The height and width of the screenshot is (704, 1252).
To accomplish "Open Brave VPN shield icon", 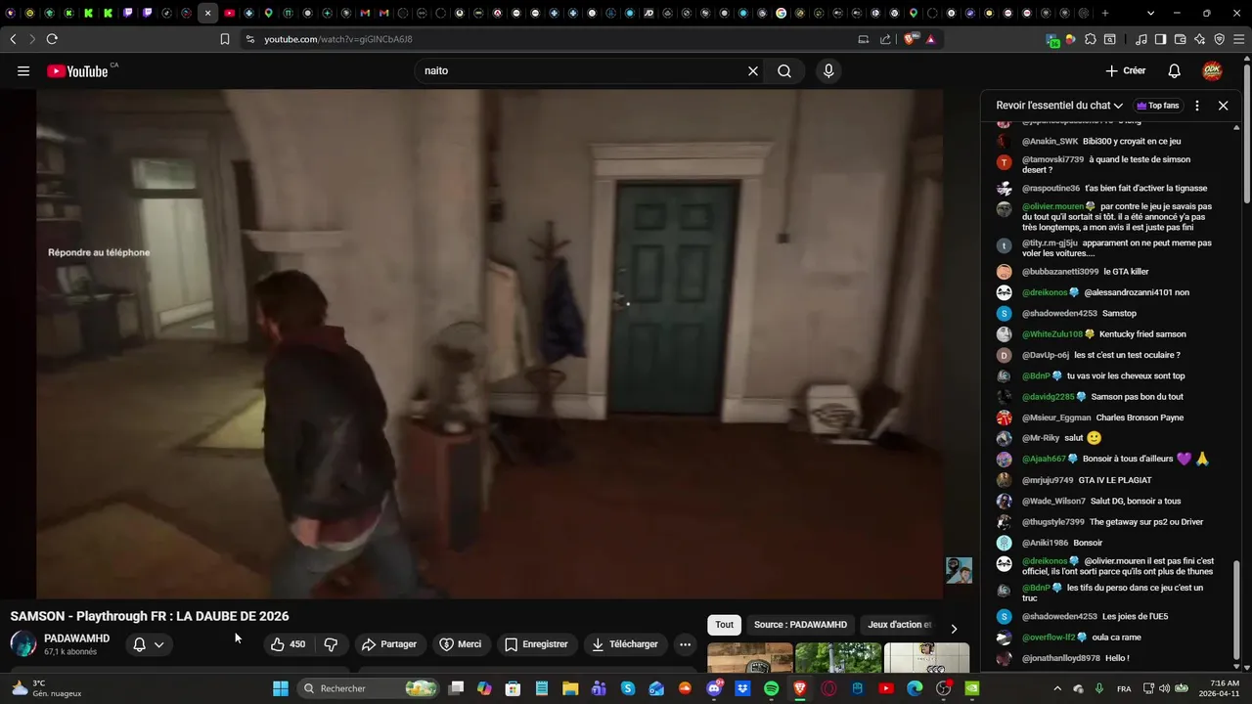I will coord(1219,39).
